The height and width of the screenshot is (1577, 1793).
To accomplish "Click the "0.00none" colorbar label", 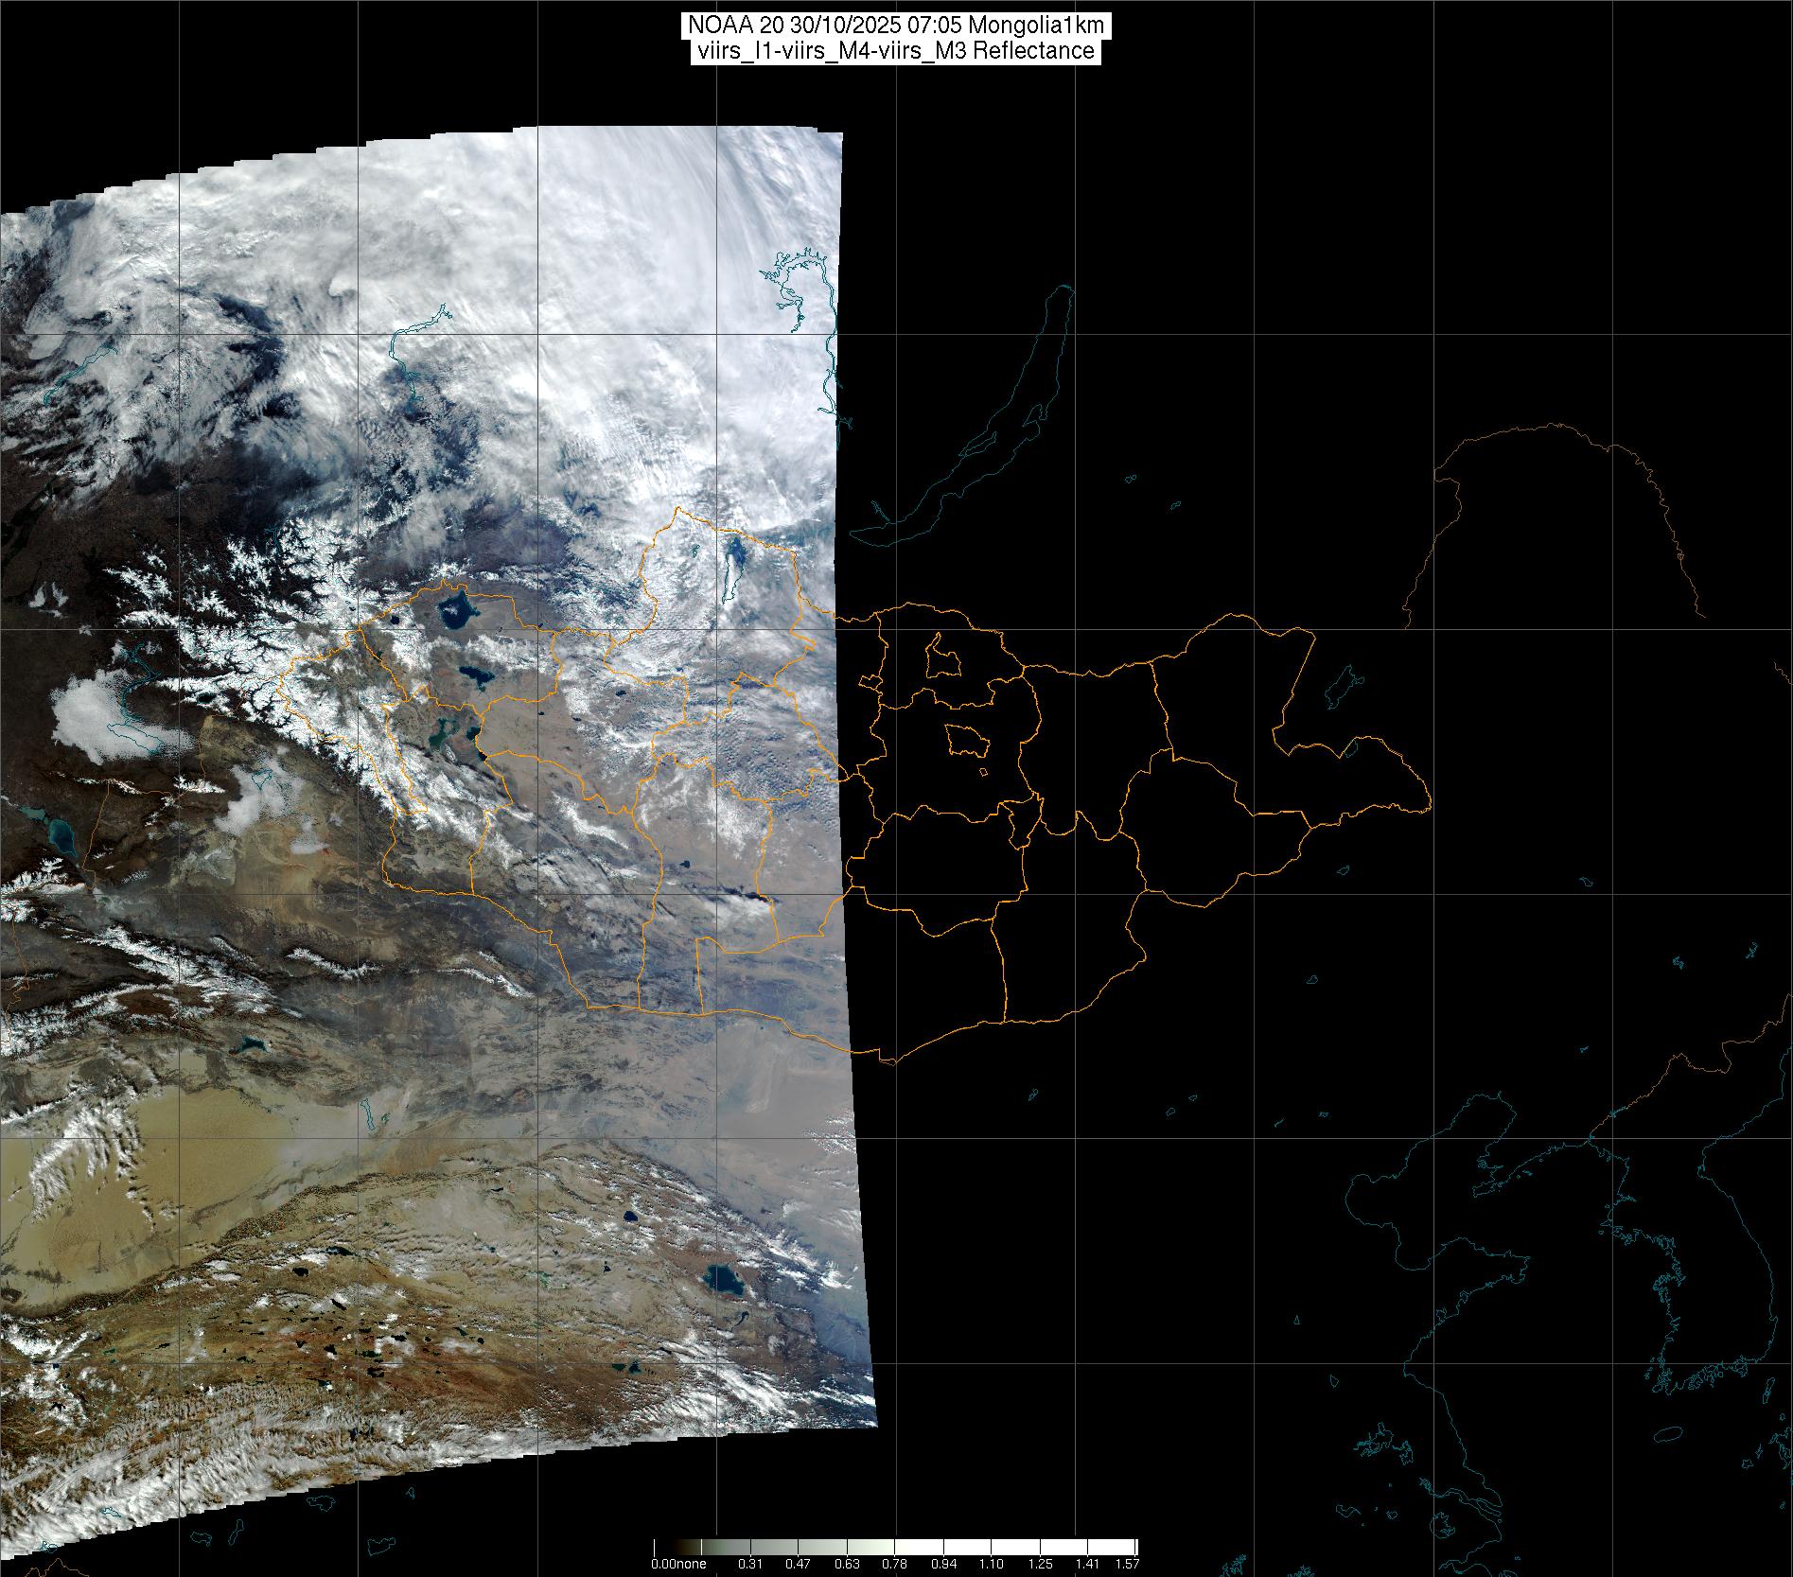I will click(678, 1564).
